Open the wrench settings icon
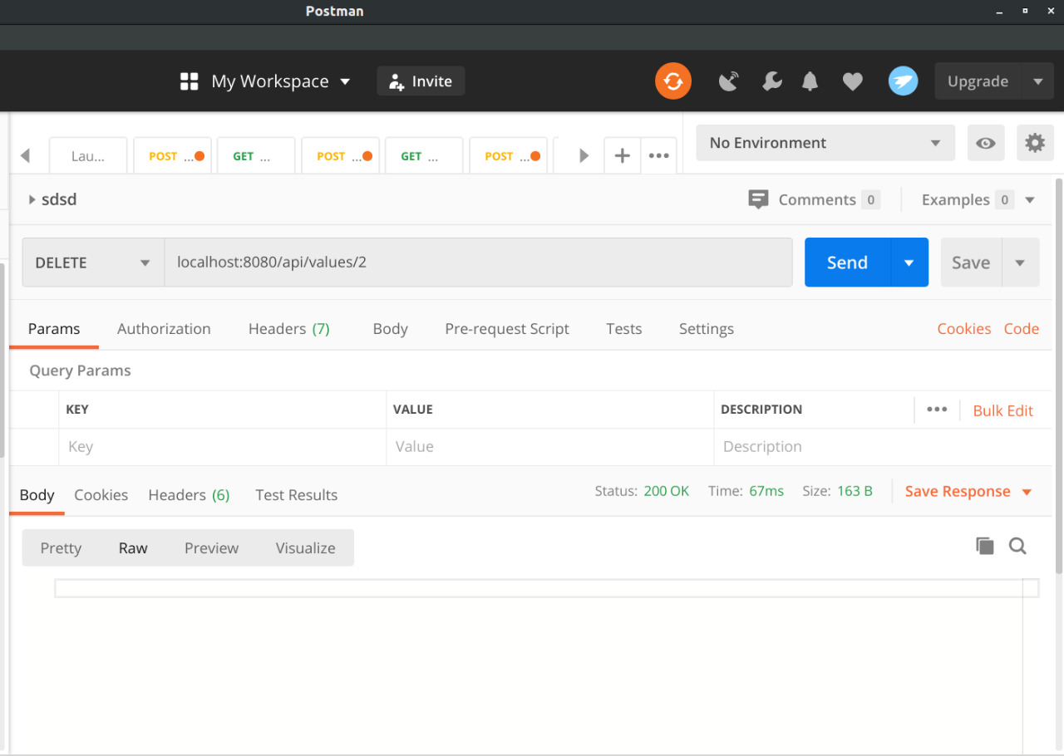Screen dimensions: 1064x756 tap(771, 81)
